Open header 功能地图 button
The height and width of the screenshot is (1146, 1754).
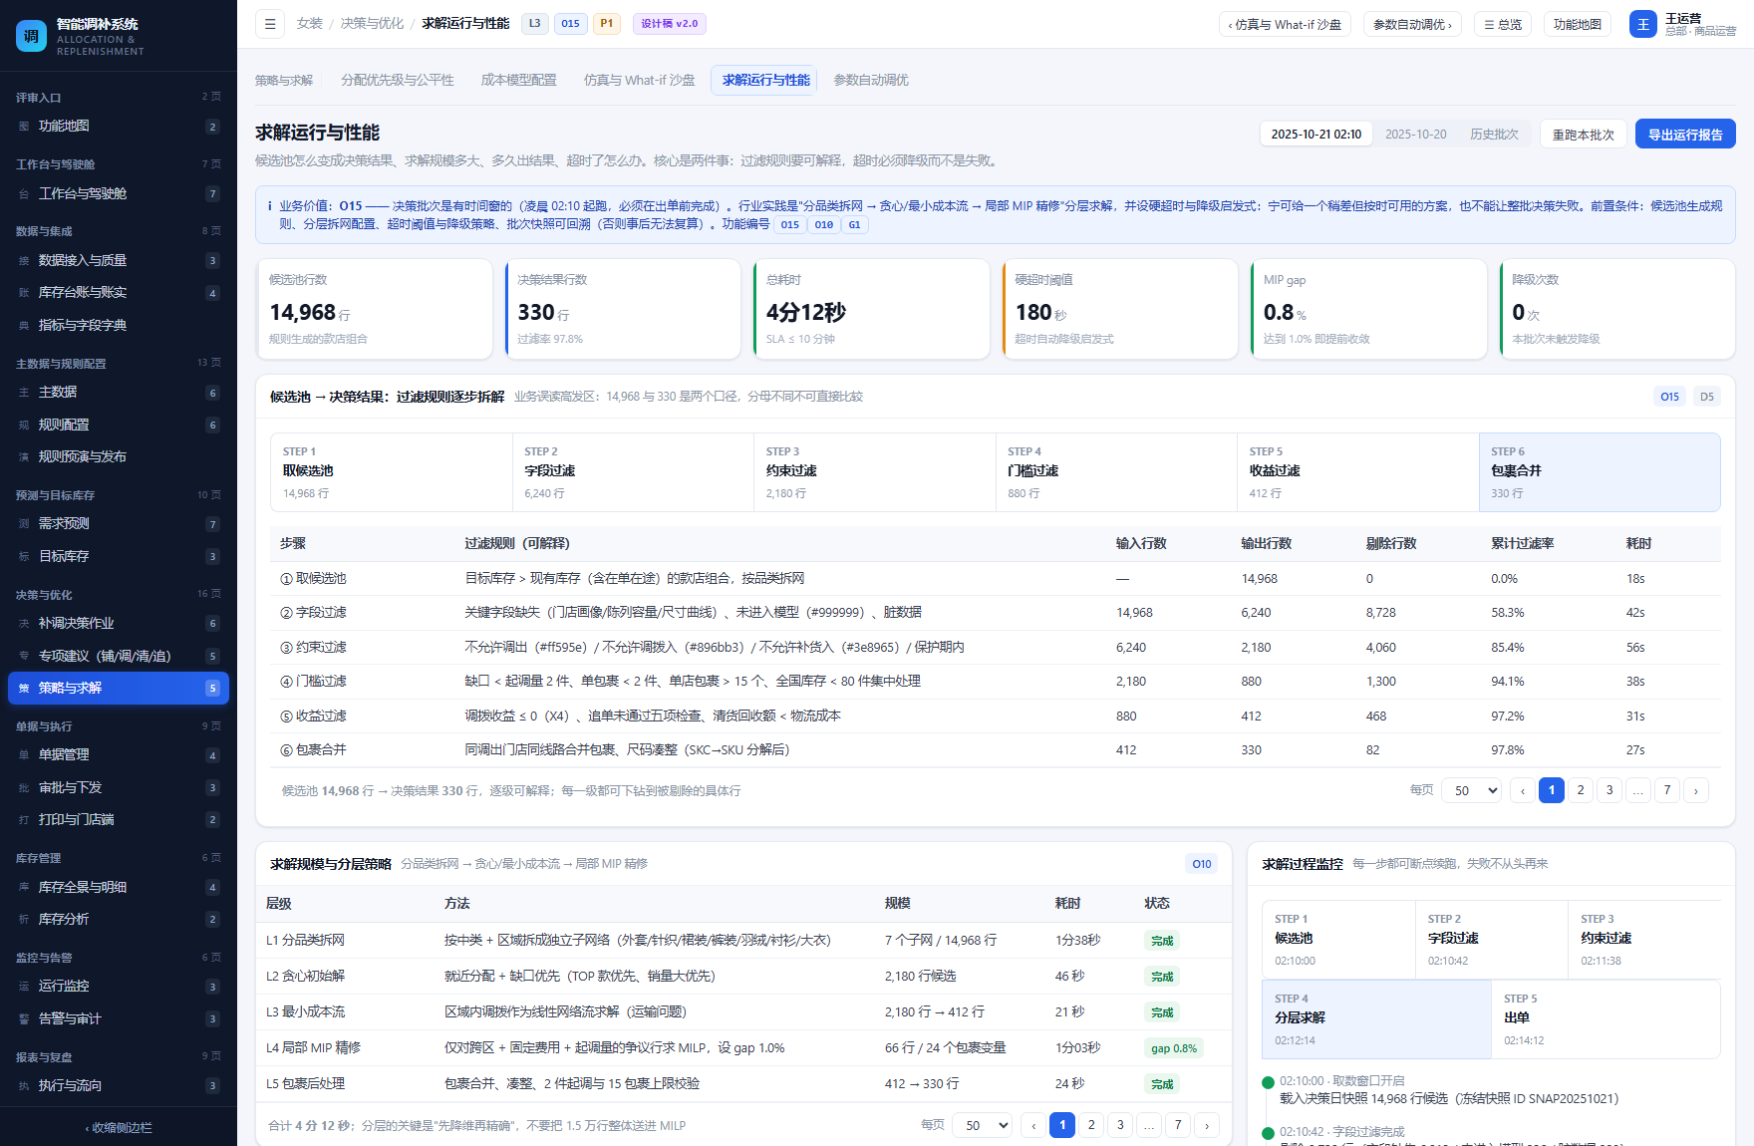[1578, 24]
